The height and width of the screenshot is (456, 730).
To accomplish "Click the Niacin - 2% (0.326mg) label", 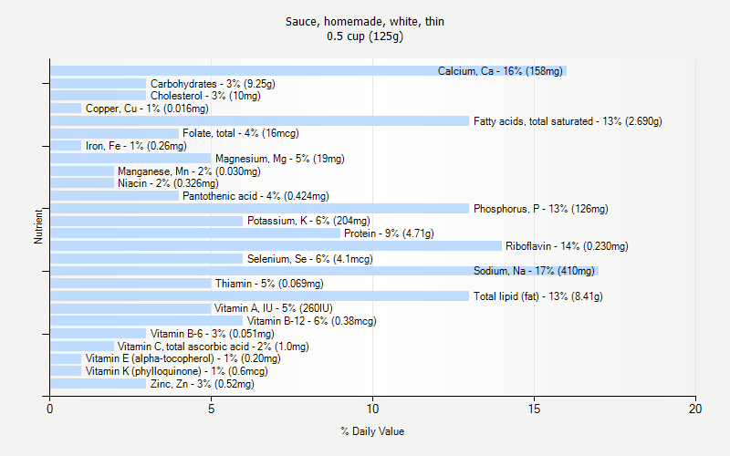I will coord(168,183).
